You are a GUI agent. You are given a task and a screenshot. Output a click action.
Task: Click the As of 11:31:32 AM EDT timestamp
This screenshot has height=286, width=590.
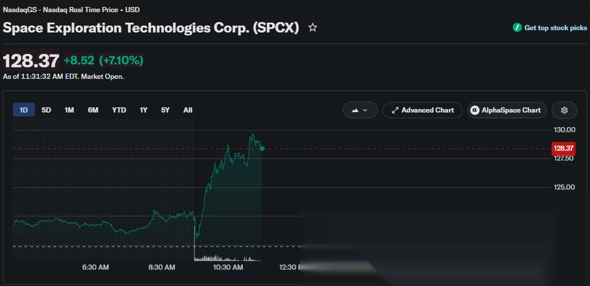pos(63,77)
